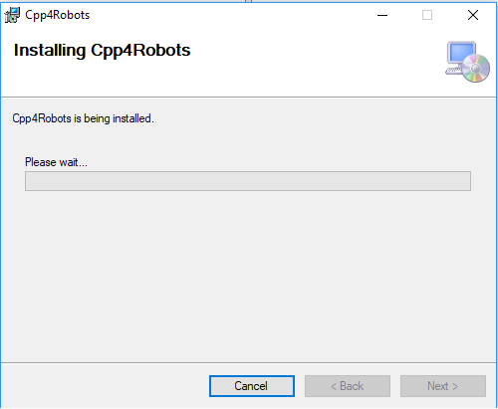Click the installer package icon in title bar
498x409 pixels.
pos(12,15)
